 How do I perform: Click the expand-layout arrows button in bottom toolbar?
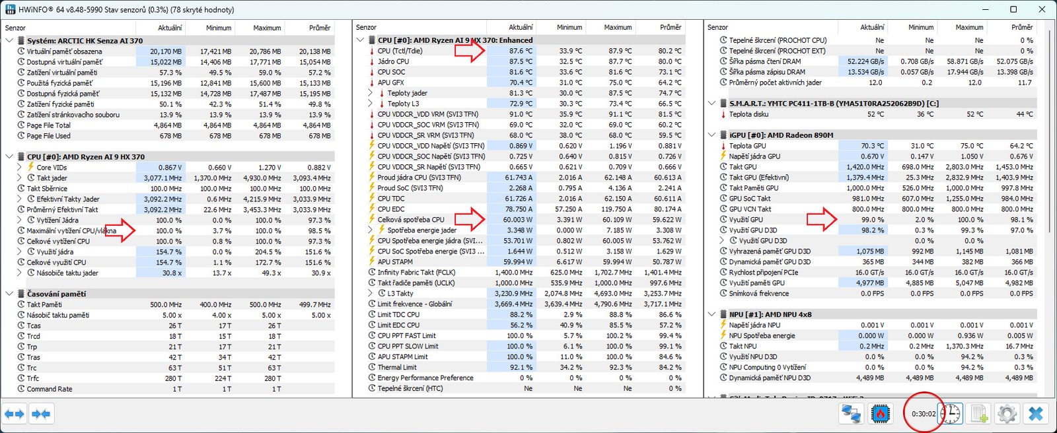tap(15, 414)
